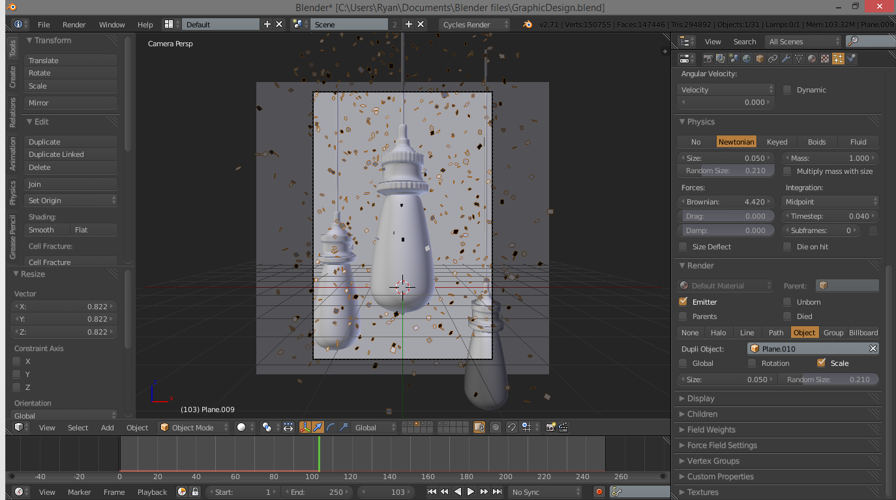The width and height of the screenshot is (896, 500).
Task: Click the End frame field
Action: [x=316, y=492]
